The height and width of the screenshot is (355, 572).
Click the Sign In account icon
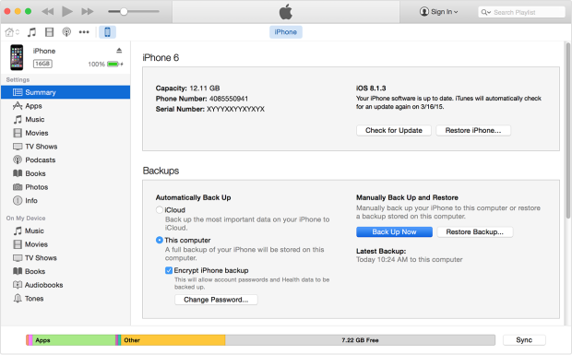point(423,12)
